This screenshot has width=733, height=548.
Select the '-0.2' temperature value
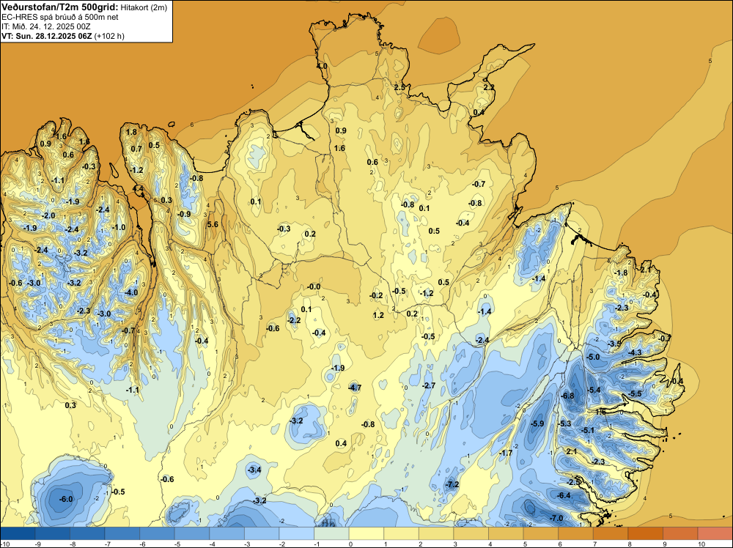click(376, 295)
